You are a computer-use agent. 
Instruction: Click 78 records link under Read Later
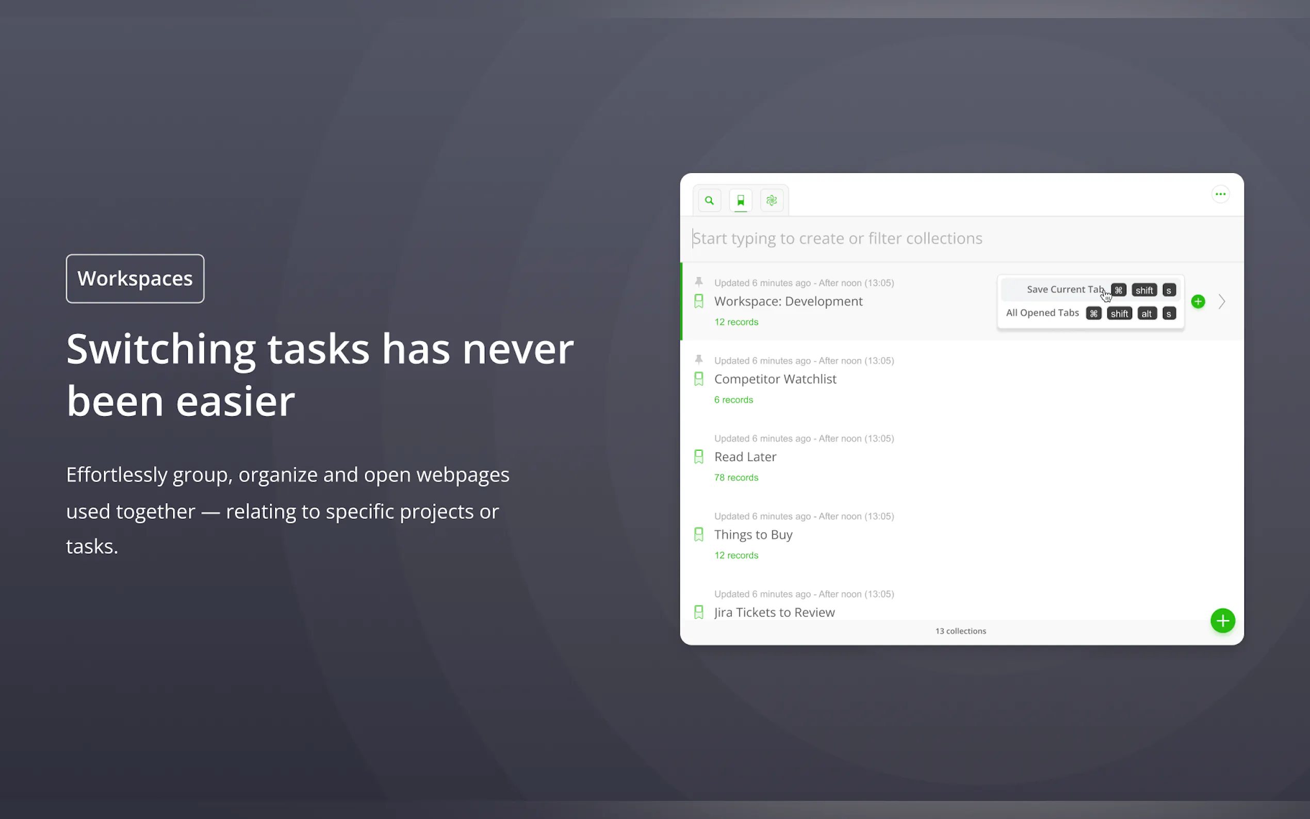736,477
